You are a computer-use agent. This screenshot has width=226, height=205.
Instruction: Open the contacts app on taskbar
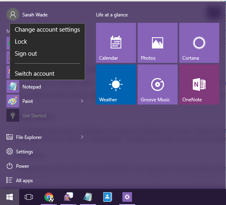(108, 197)
